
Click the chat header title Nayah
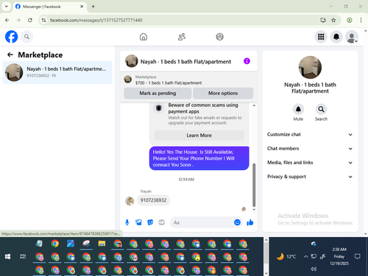coord(185,62)
